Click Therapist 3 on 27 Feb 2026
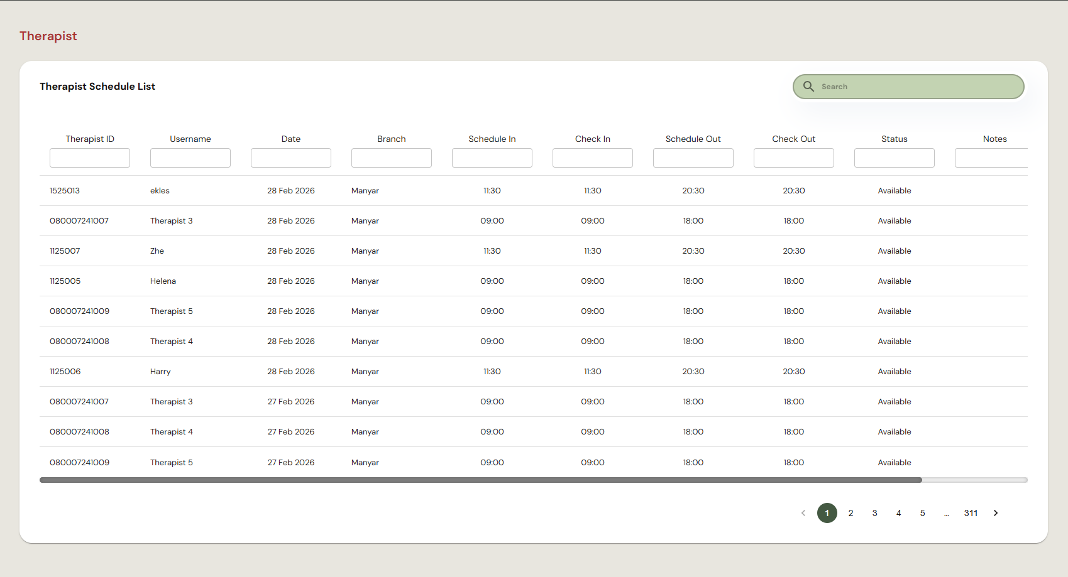This screenshot has height=577, width=1068. [172, 402]
